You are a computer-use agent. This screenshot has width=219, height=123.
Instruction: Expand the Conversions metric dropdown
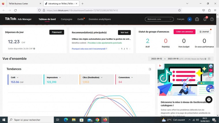pyautogui.click(x=133, y=77)
